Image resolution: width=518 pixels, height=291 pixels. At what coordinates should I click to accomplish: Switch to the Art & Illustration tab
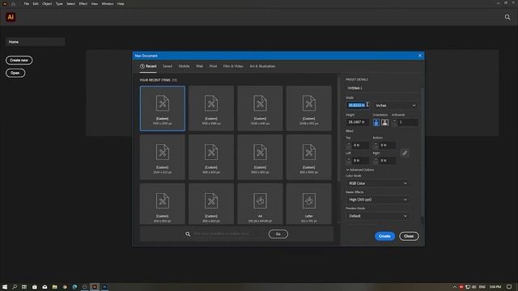[262, 66]
